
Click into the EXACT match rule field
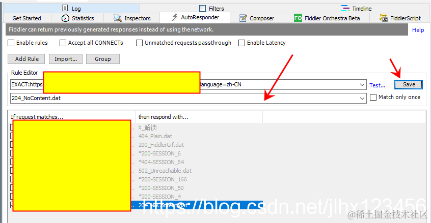click(188, 85)
